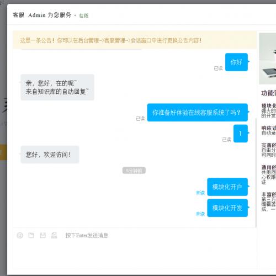Viewport: 276px width, 276px height.
Task: Click the product image in side panel
Action: click(x=268, y=59)
